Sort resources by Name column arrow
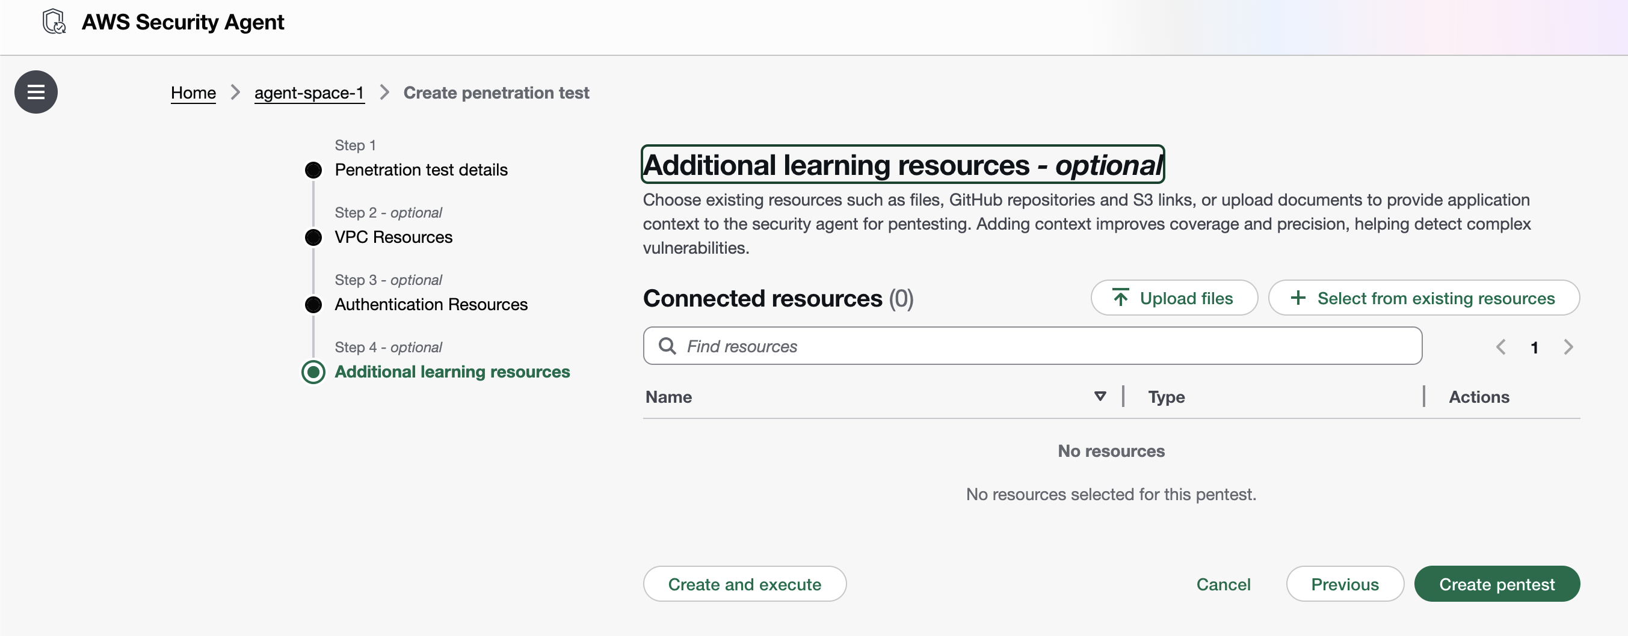The height and width of the screenshot is (636, 1628). tap(1100, 396)
